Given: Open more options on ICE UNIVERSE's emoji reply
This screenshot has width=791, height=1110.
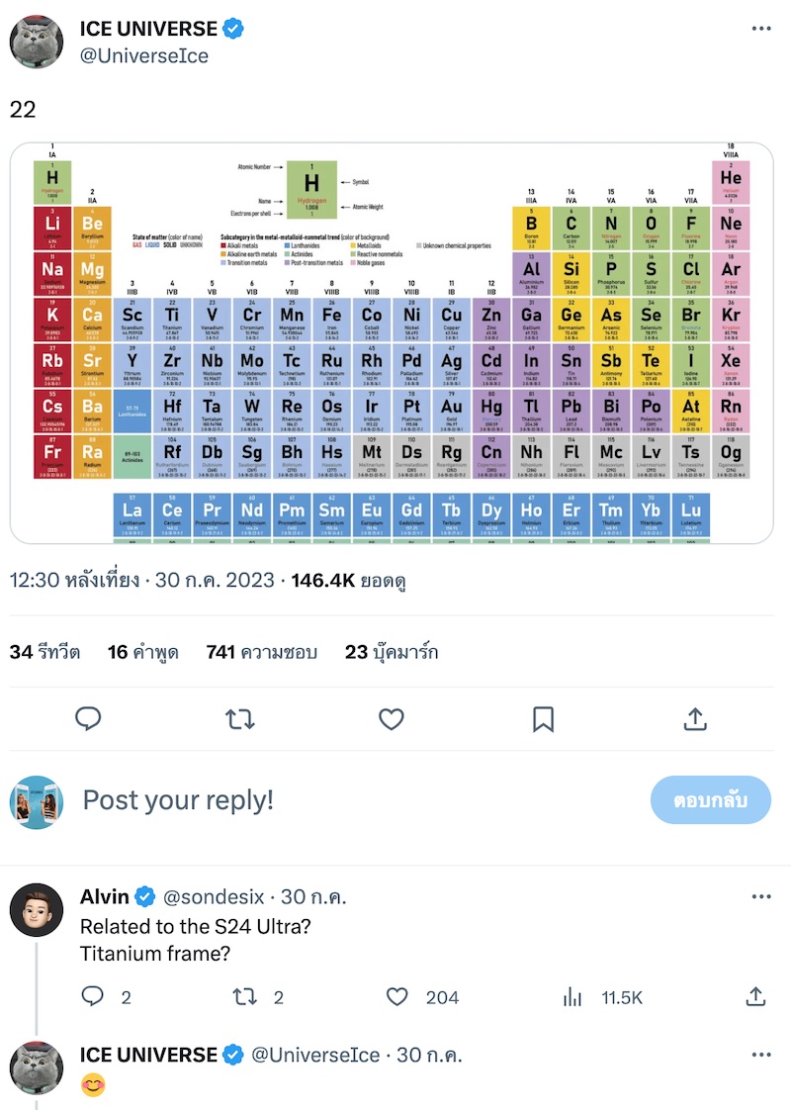Looking at the screenshot, I should pos(760,1056).
